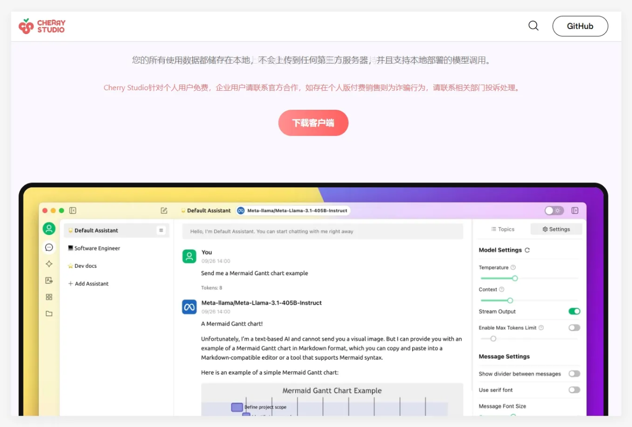The height and width of the screenshot is (427, 632).
Task: Open the Meta-Llama-3.1-405B-Instruct model selector
Action: pos(293,210)
